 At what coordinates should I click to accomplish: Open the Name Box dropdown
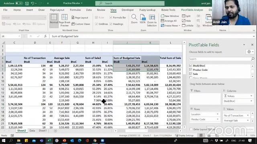19,36
